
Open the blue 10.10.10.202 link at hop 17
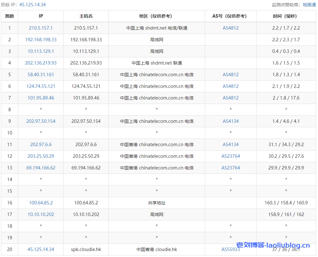pos(41,214)
